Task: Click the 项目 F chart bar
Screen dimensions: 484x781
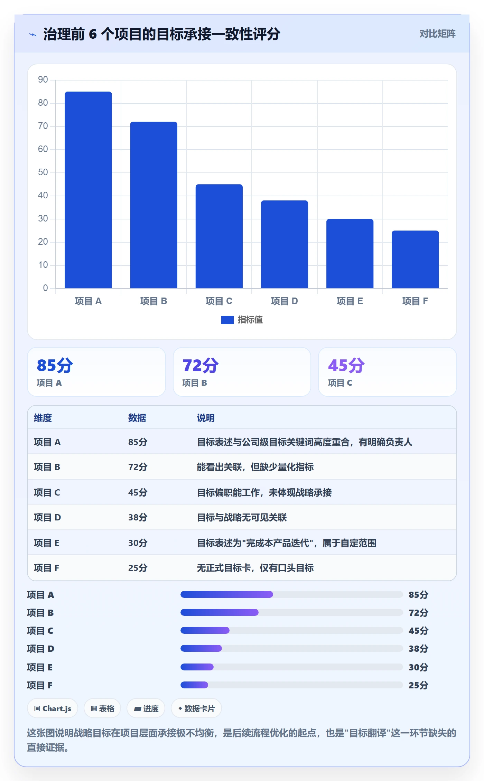Action: [415, 259]
